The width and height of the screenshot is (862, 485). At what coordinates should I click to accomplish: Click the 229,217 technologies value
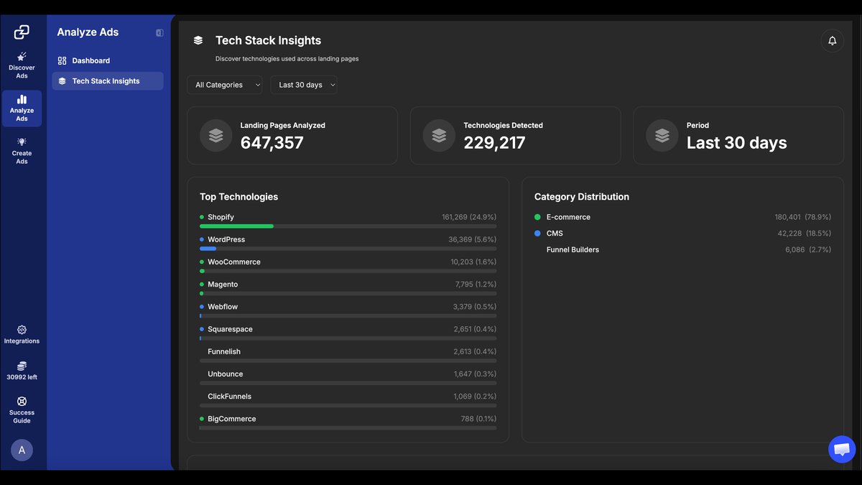tap(494, 142)
